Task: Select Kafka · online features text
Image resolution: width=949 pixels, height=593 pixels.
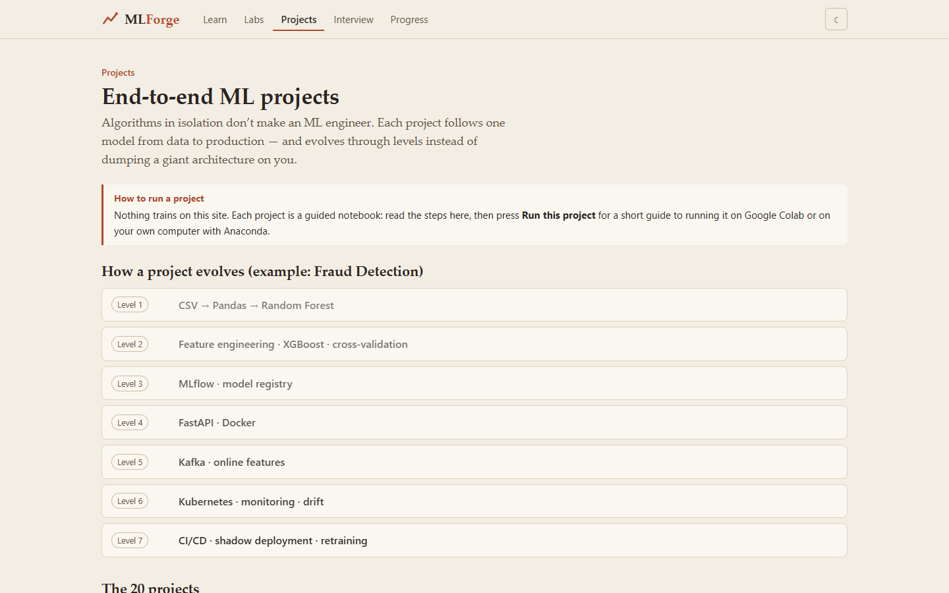Action: tap(232, 462)
